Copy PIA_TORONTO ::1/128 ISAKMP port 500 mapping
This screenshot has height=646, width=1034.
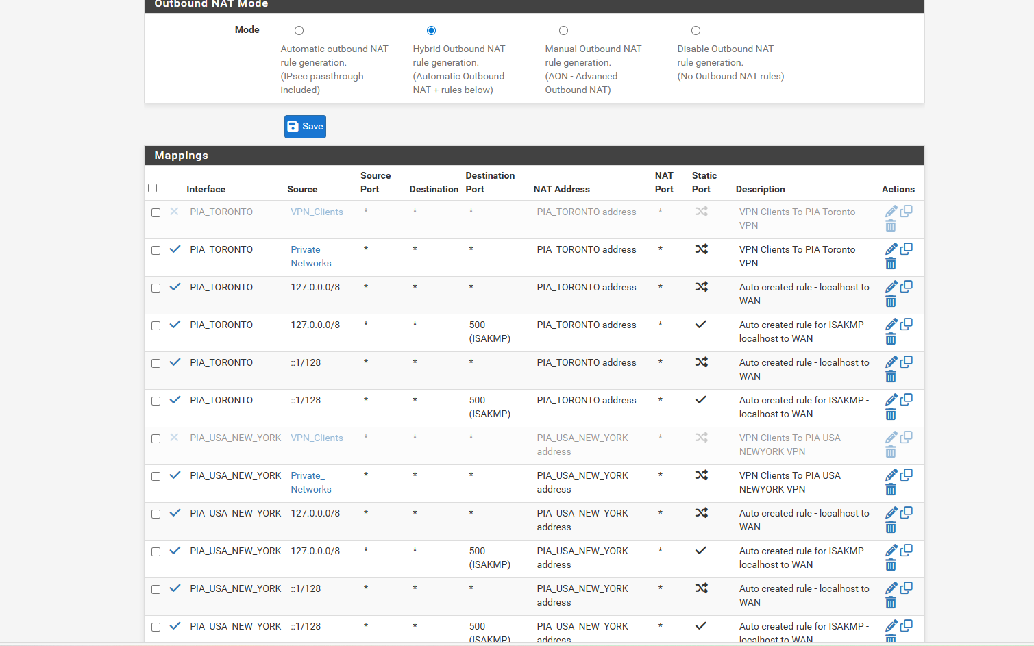906,399
